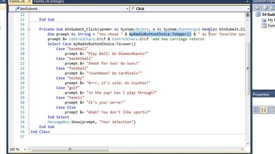Click "It's your serve!" string
Viewport: 275px width, 154px height.
click(106, 103)
